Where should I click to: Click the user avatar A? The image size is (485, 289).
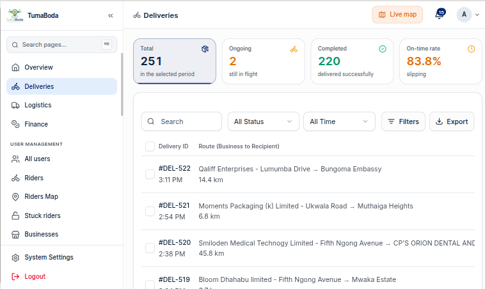pyautogui.click(x=464, y=15)
